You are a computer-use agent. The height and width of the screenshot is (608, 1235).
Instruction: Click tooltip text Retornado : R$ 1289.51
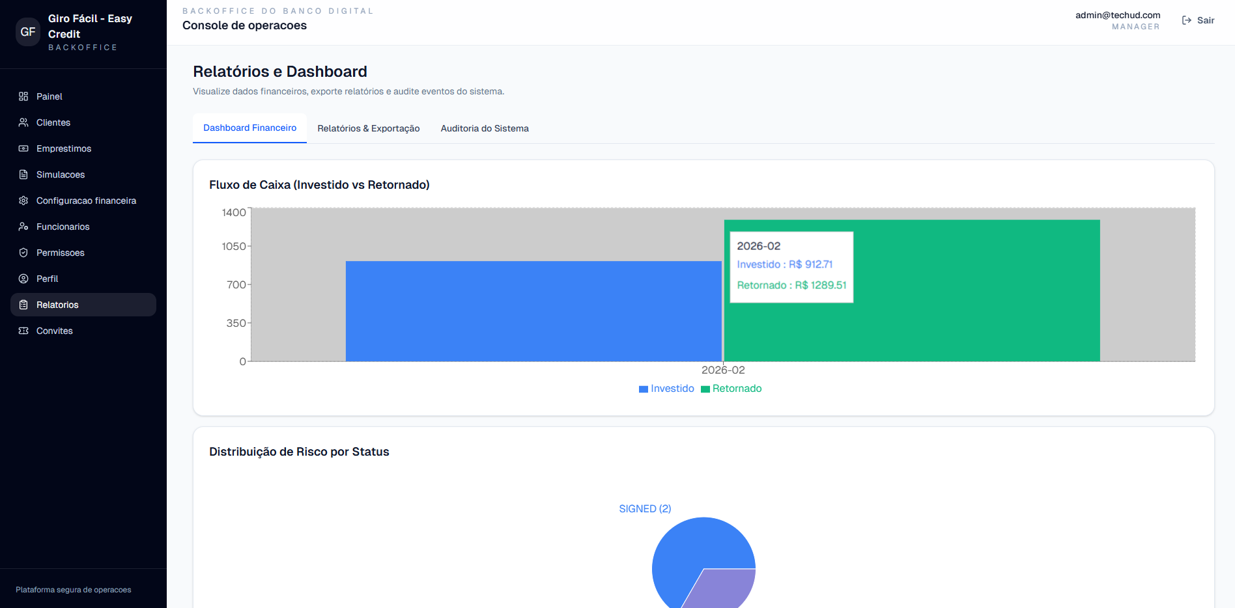[791, 285]
